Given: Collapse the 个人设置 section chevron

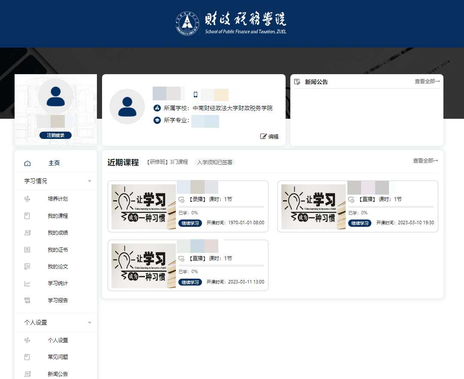Looking at the screenshot, I should point(90,322).
